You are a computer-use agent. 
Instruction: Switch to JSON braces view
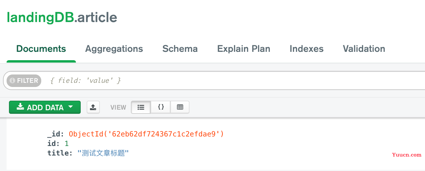click(161, 107)
